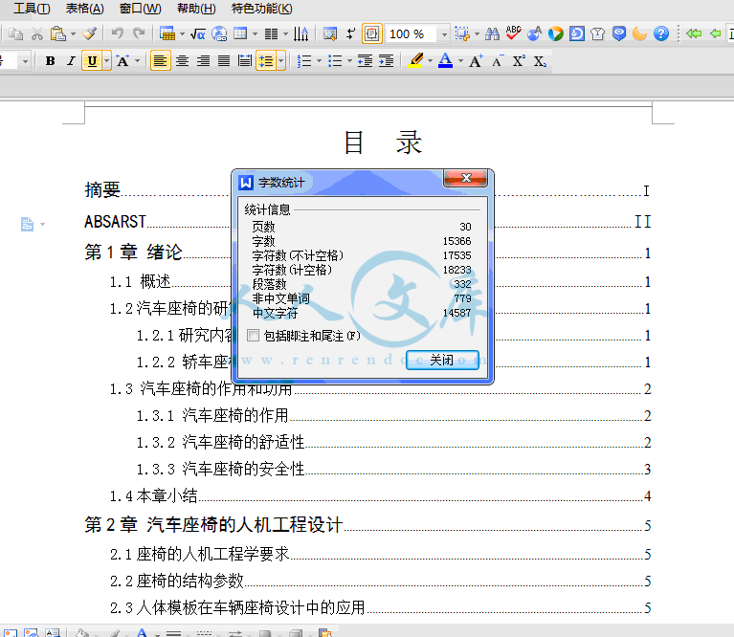Click the line spacing button

[x=266, y=61]
